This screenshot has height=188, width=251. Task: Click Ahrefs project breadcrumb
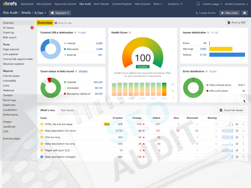[26, 13]
